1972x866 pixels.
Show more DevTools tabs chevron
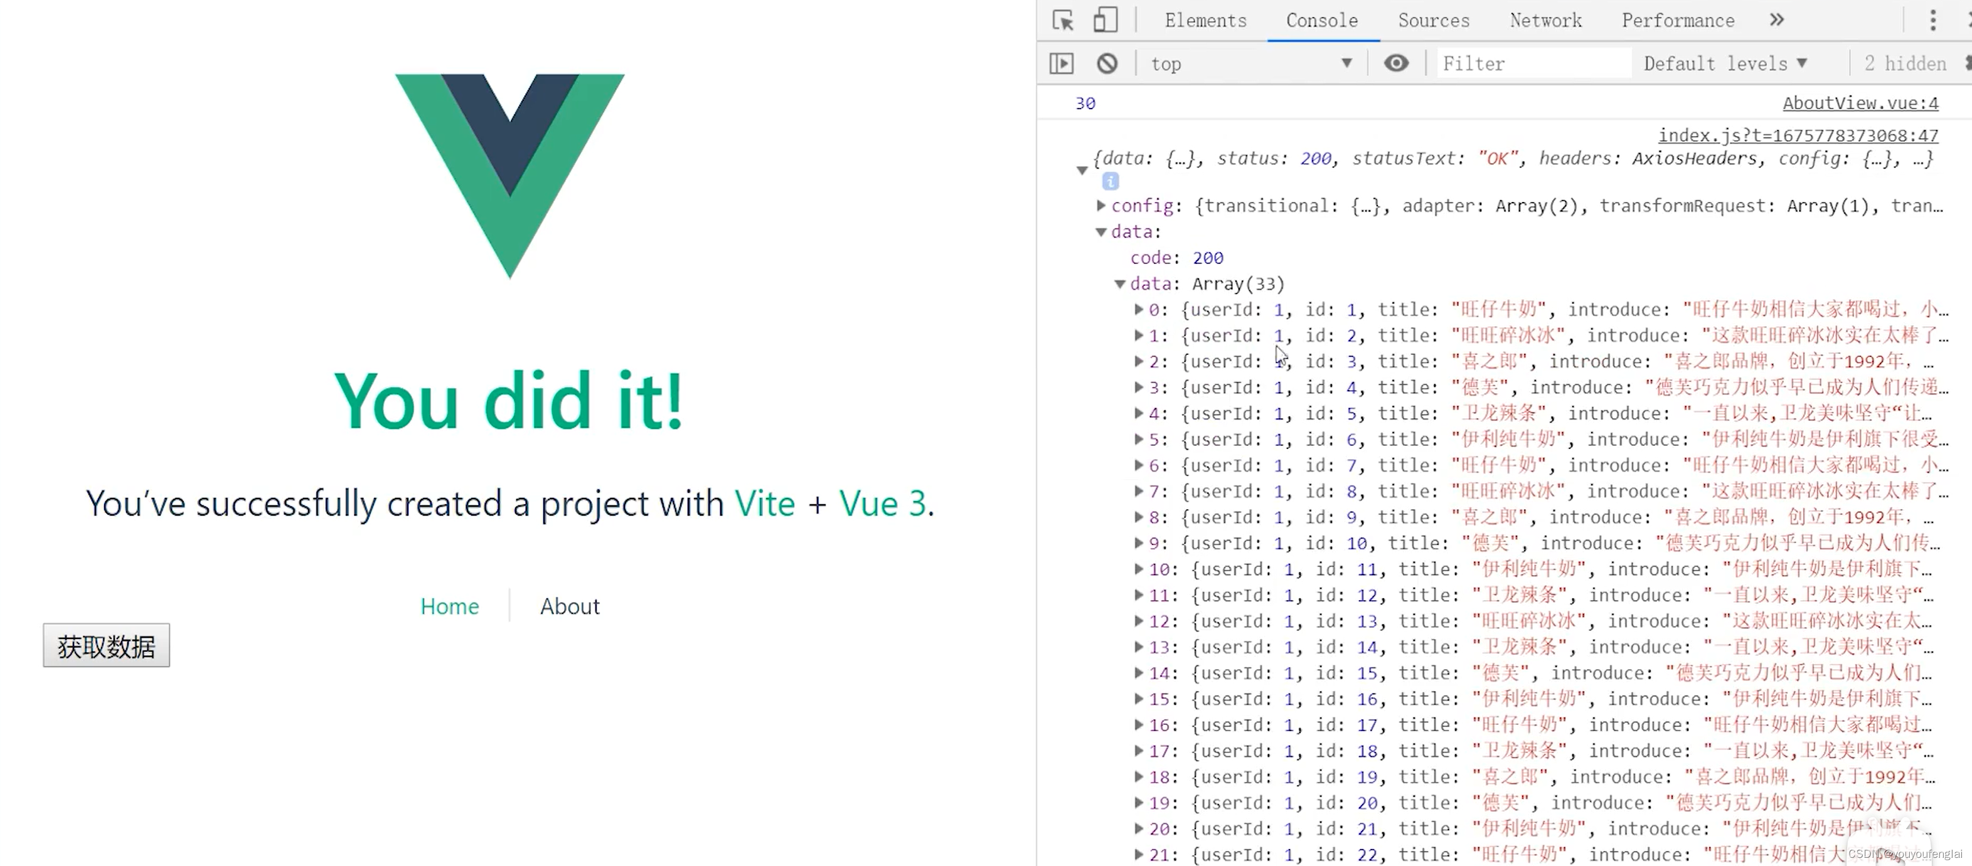click(x=1777, y=20)
